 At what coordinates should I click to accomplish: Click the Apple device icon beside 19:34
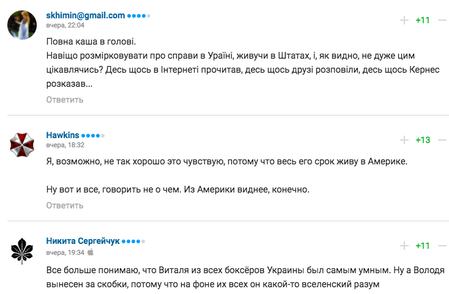tap(91, 252)
